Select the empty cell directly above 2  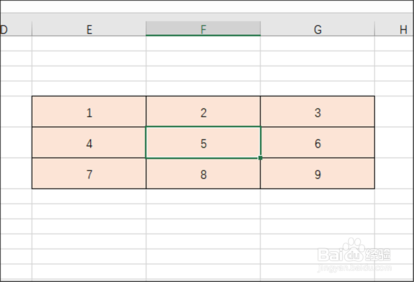coord(203,89)
